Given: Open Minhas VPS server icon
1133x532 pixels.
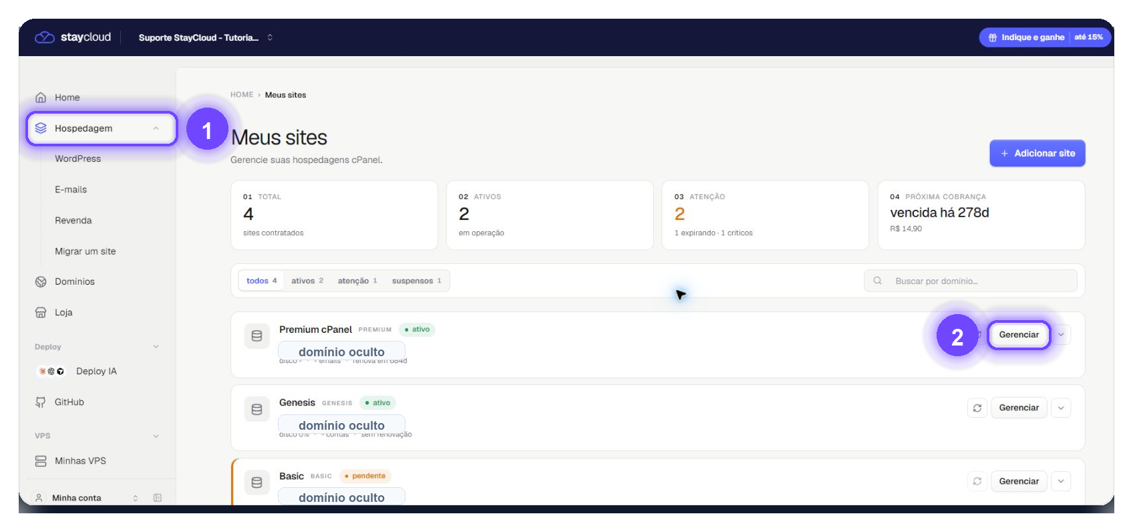Looking at the screenshot, I should click(x=41, y=461).
